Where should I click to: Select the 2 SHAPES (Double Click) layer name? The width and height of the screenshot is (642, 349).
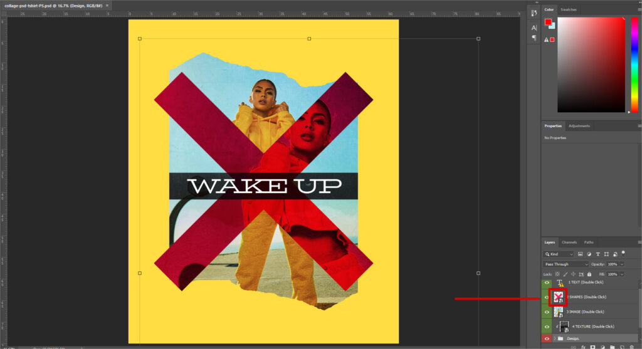586,297
